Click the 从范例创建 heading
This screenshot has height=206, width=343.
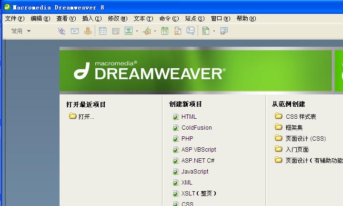[289, 104]
